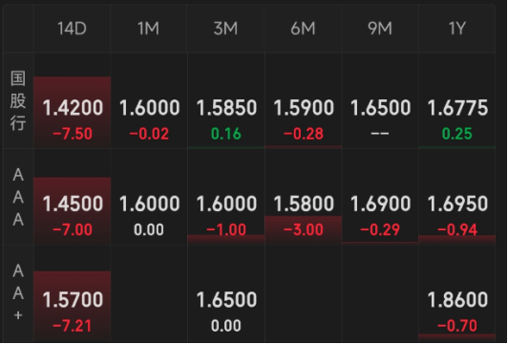Click the AA+ row label
Screen dimensions: 508x344
[x=18, y=292]
